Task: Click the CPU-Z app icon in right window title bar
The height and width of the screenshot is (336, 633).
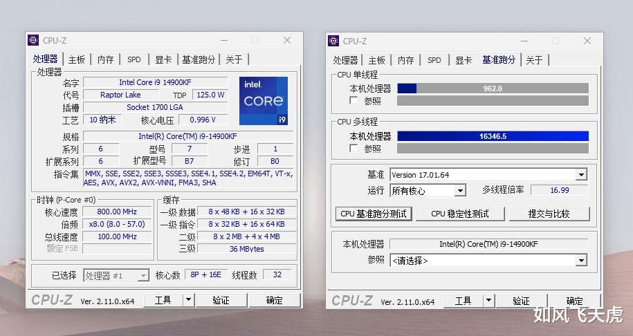Action: click(x=333, y=41)
